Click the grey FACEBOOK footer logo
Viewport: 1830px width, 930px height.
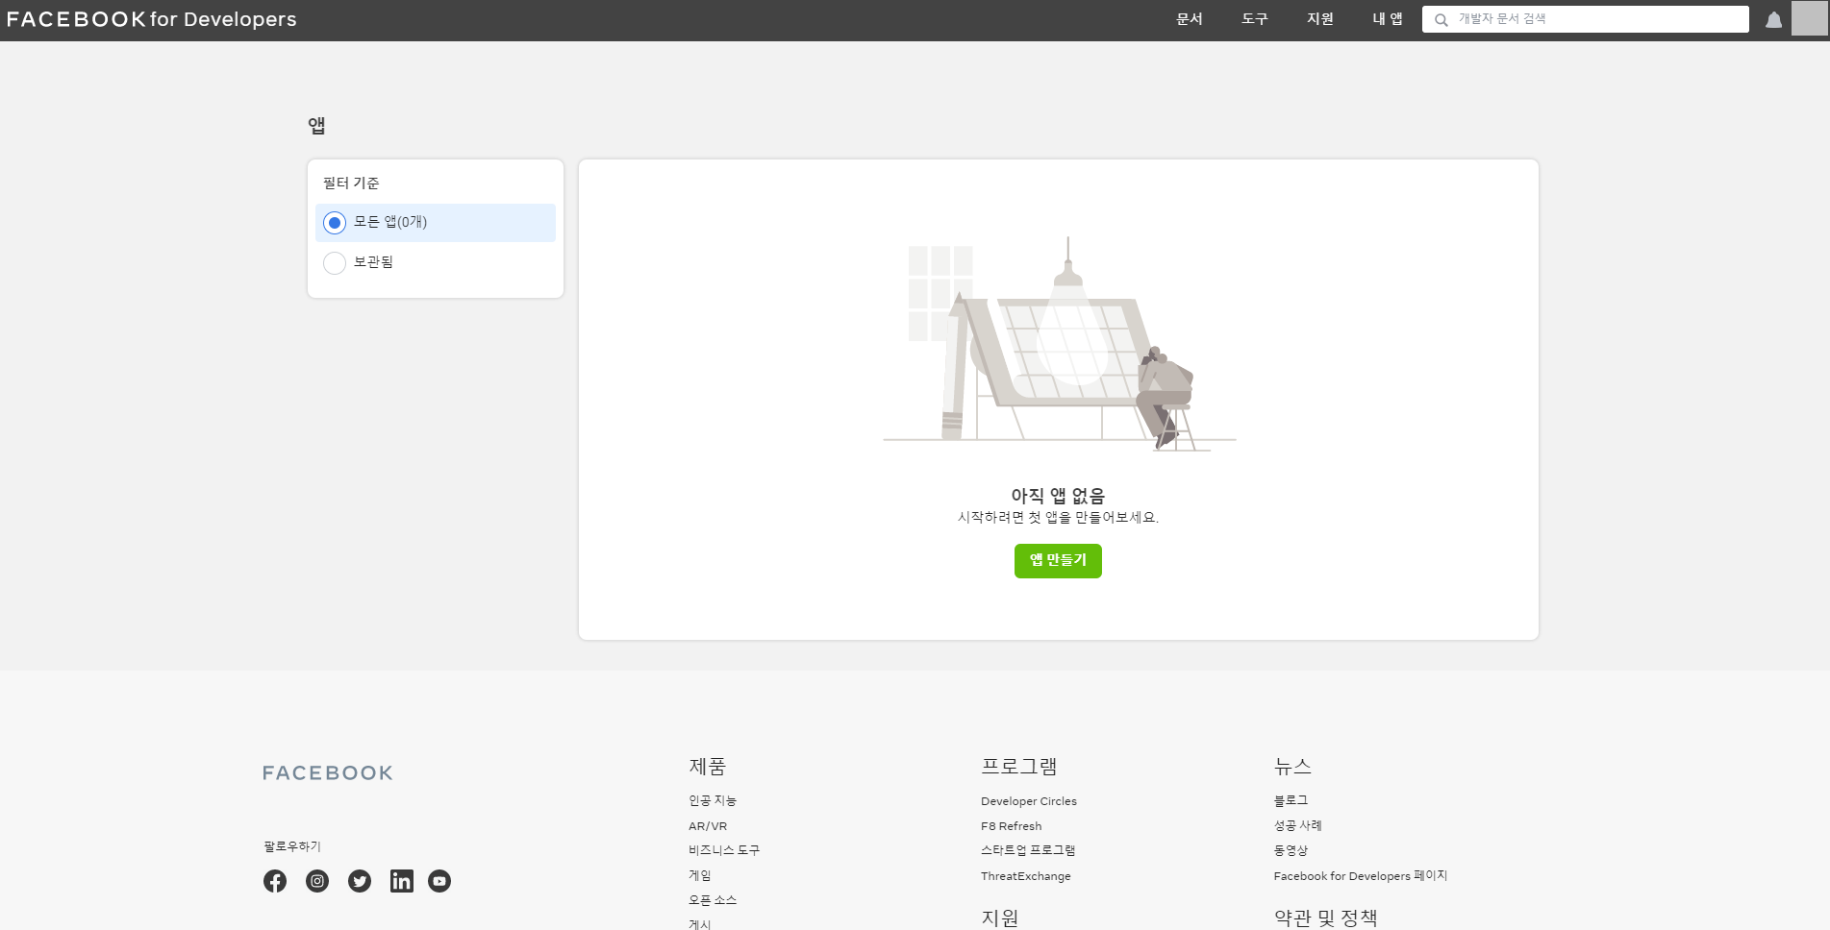328,773
